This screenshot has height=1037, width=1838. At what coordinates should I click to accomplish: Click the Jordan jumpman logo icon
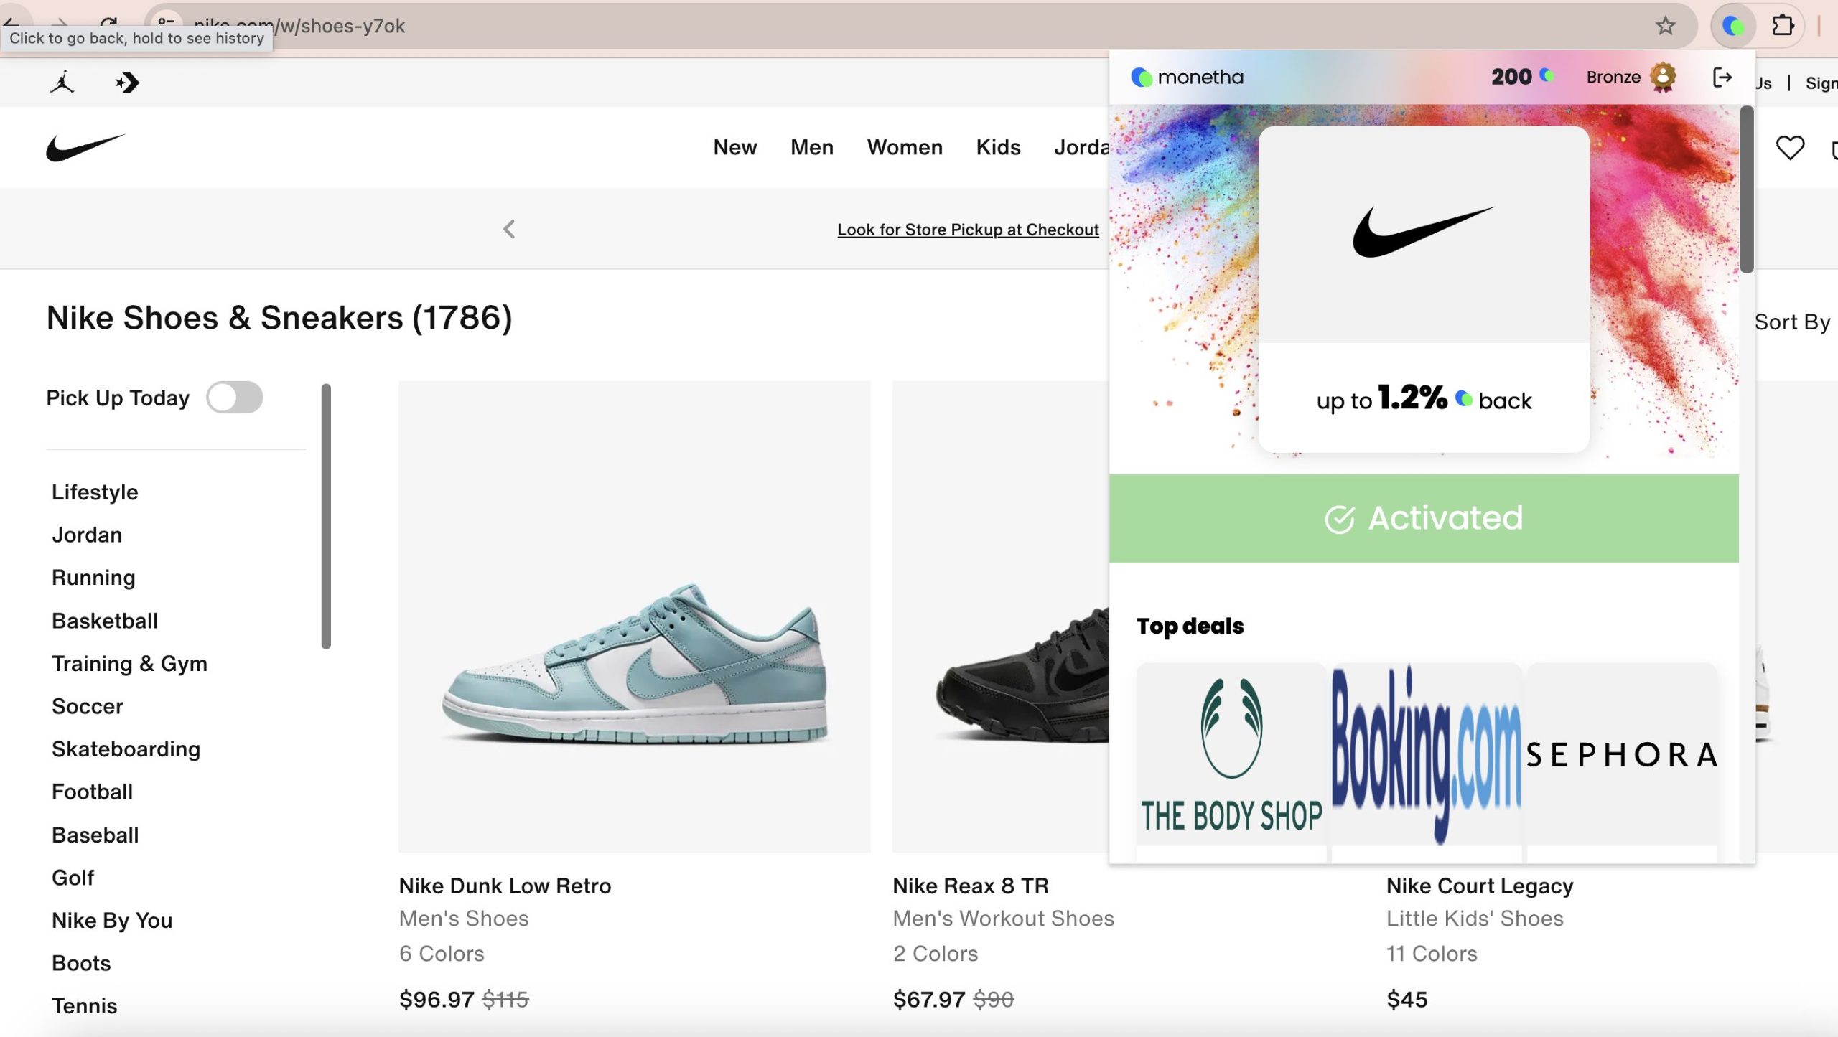click(x=62, y=83)
